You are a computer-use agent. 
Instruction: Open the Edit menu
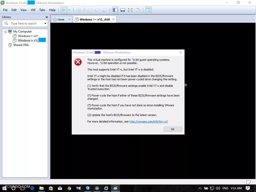click(x=14, y=10)
